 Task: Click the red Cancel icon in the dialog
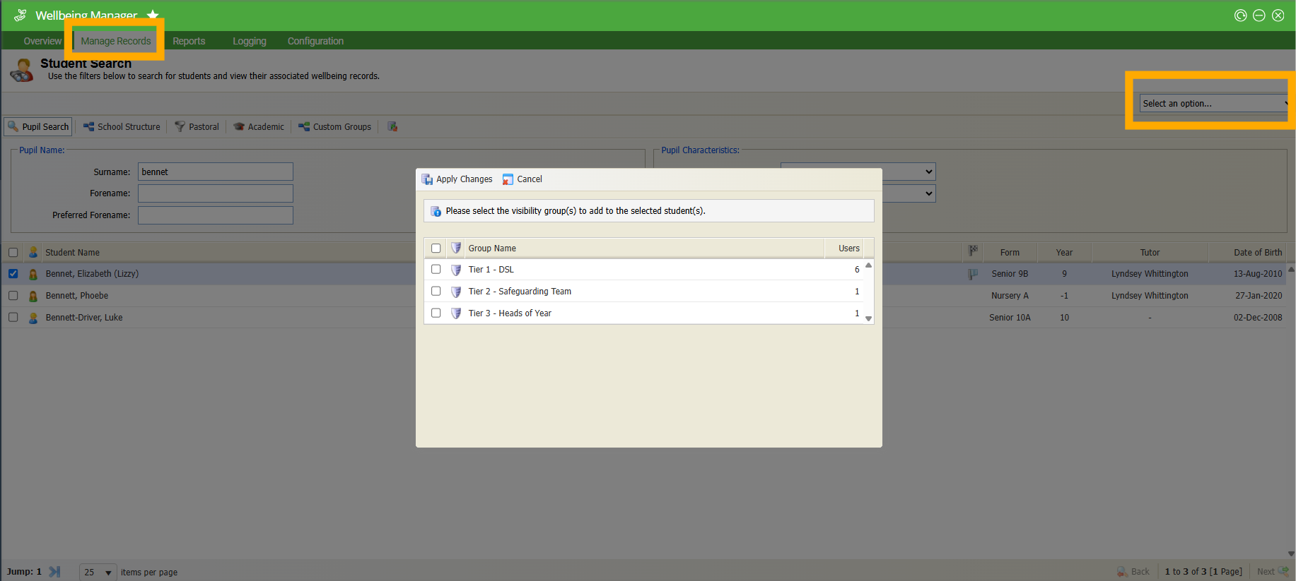tap(508, 179)
